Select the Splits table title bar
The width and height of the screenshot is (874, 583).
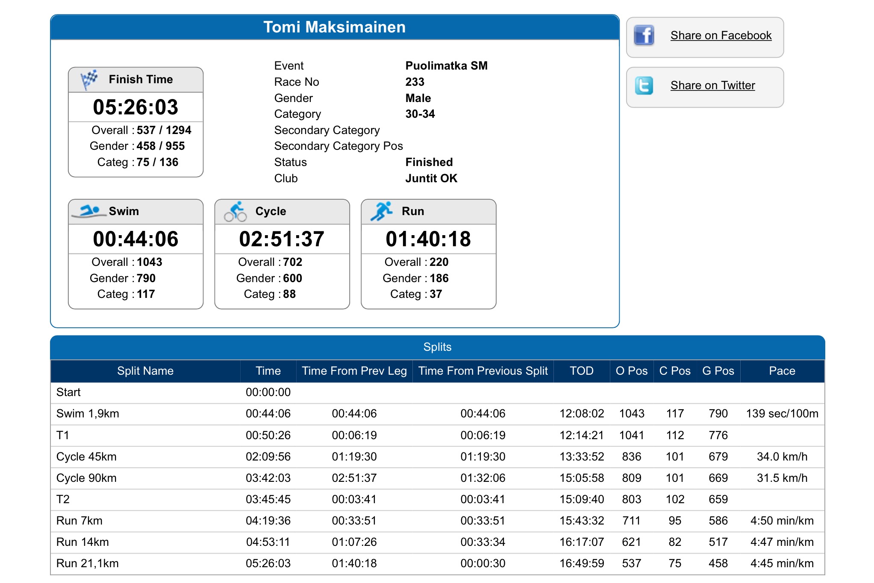(438, 347)
